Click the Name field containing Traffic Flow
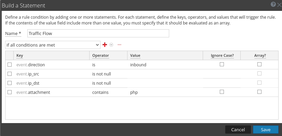Screen dimensions: 282x136 point(98,33)
